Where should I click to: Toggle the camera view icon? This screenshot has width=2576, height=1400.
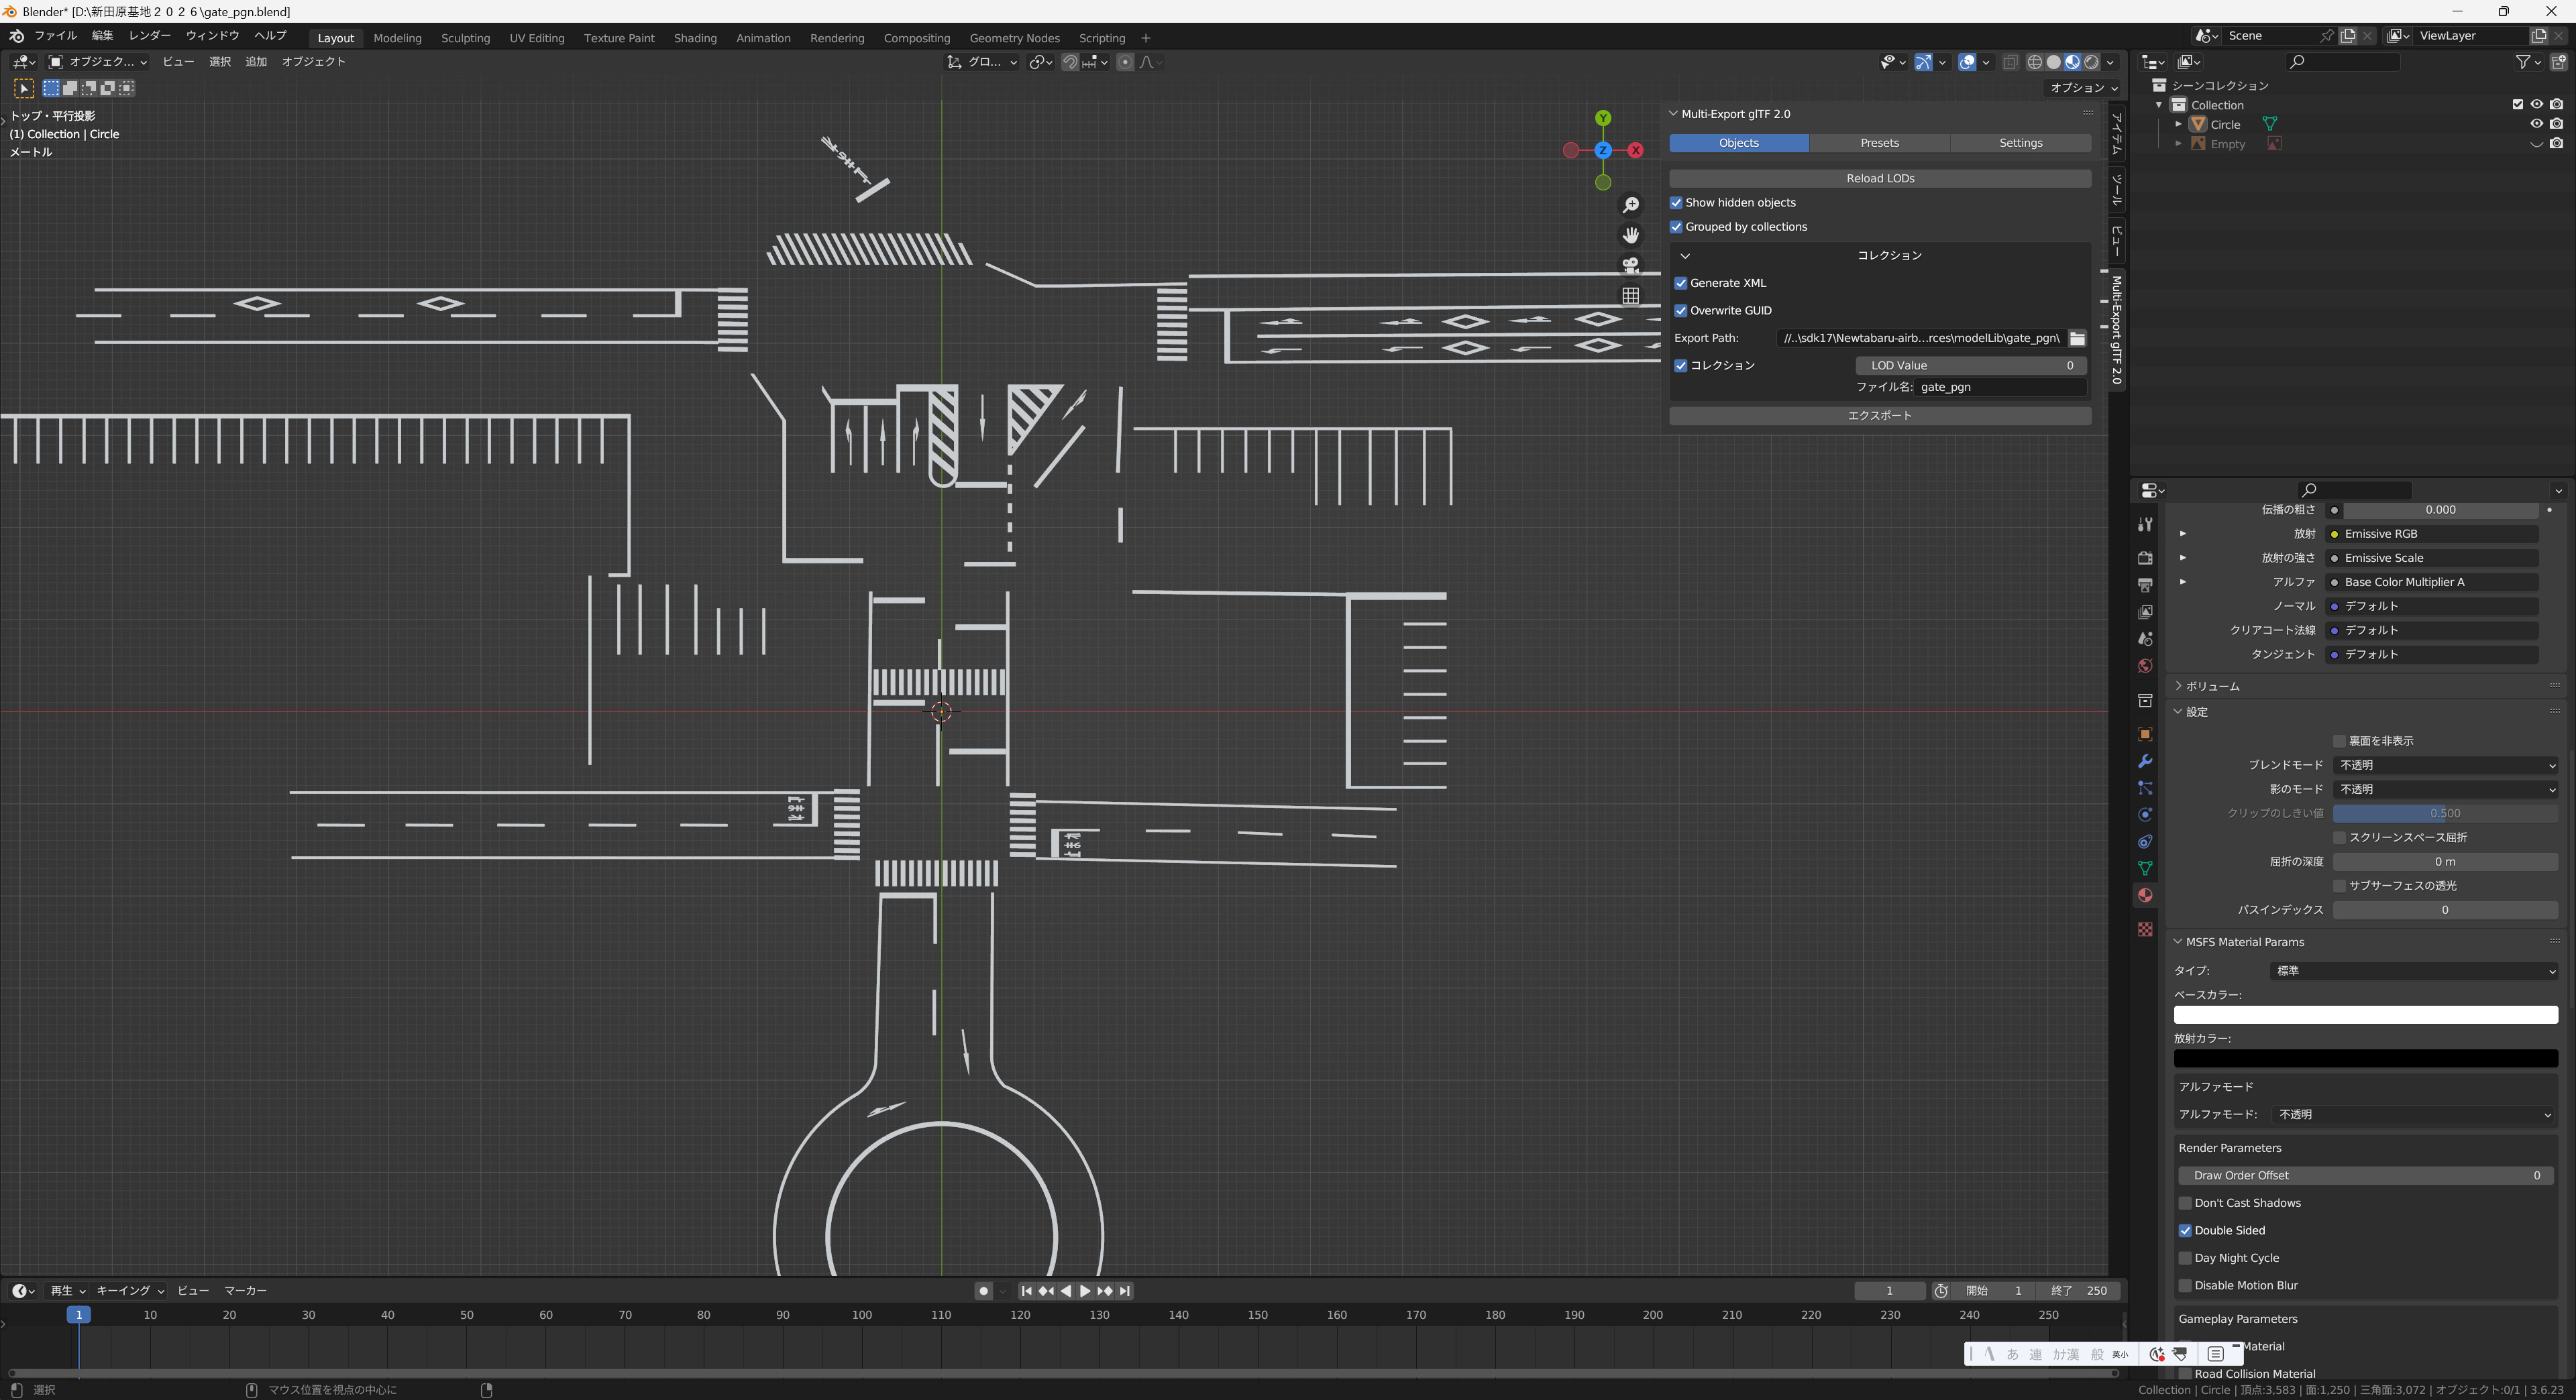[1631, 265]
